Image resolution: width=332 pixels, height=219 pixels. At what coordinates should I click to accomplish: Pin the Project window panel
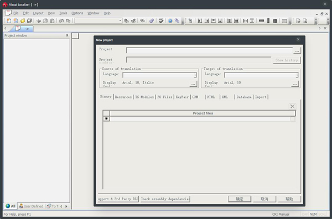[67, 35]
